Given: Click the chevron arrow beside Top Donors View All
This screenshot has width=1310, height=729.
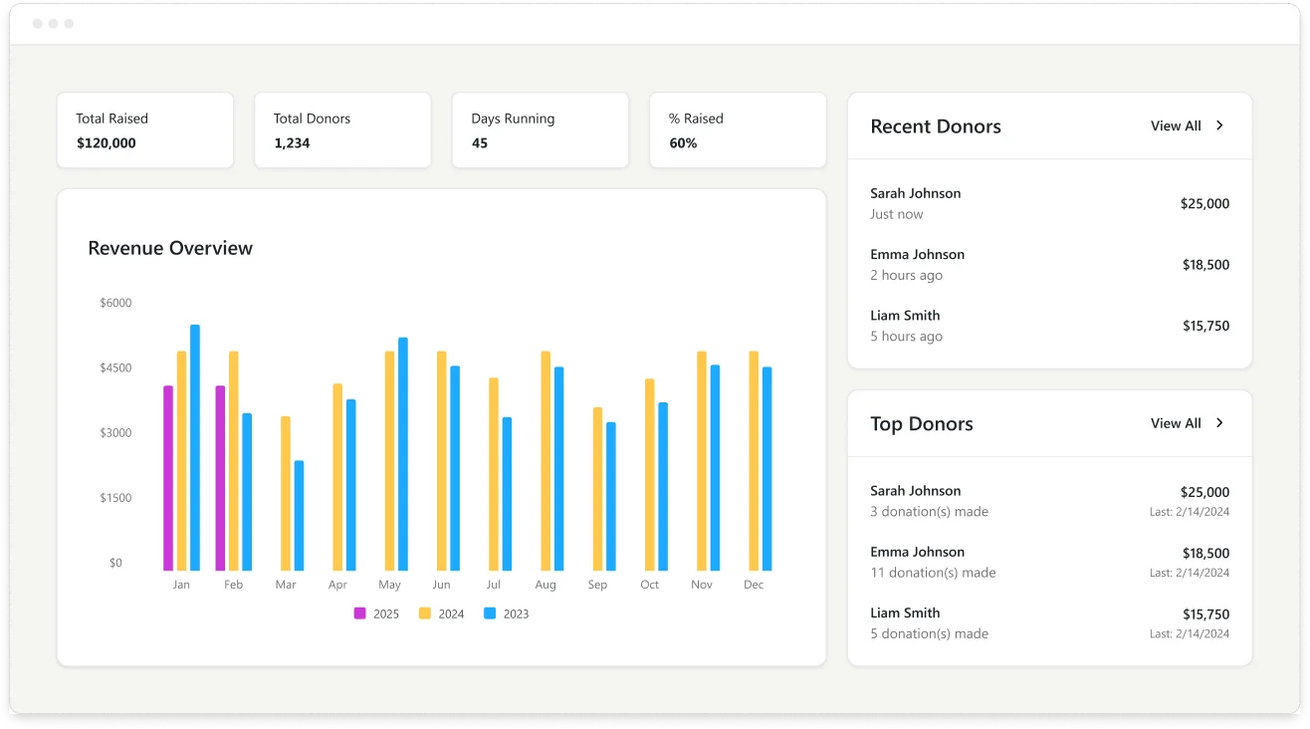Looking at the screenshot, I should [1219, 423].
